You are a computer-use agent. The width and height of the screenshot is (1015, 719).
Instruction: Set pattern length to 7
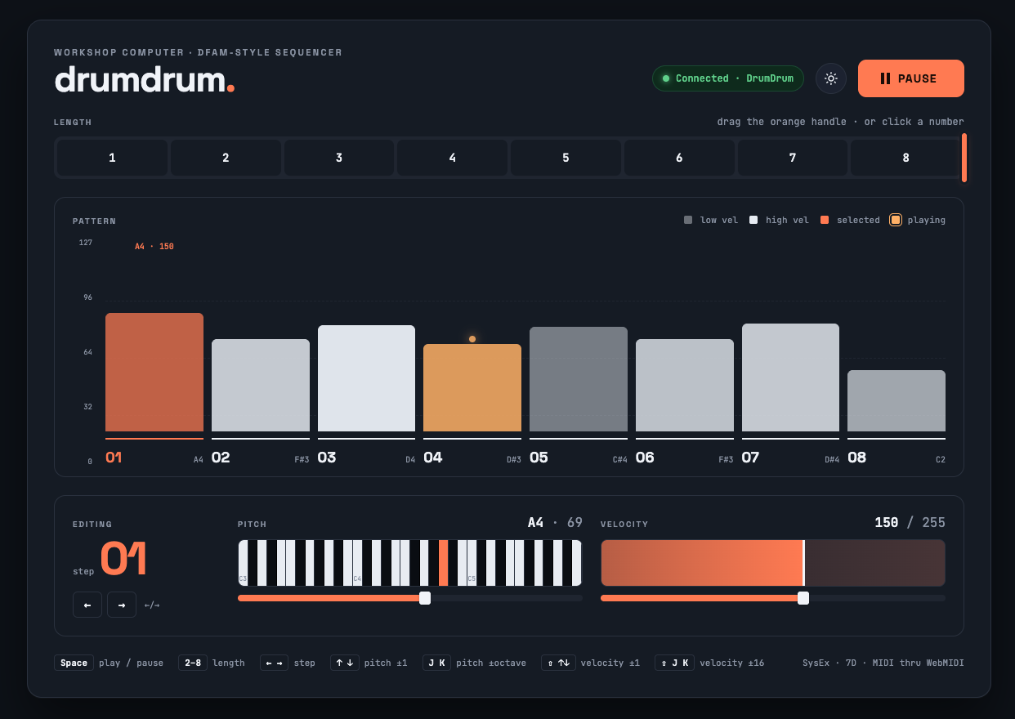pos(793,158)
